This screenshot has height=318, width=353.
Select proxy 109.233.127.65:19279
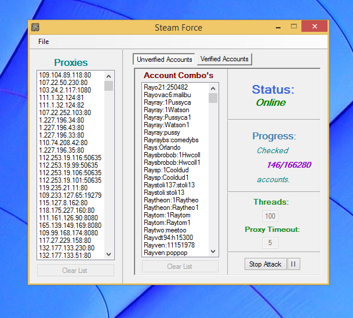pos(70,195)
